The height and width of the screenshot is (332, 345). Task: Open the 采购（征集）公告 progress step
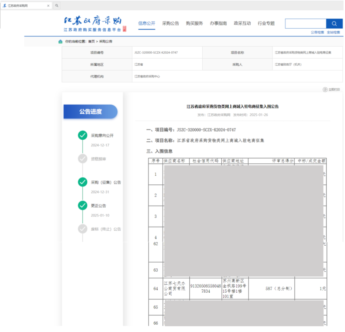[106, 182]
